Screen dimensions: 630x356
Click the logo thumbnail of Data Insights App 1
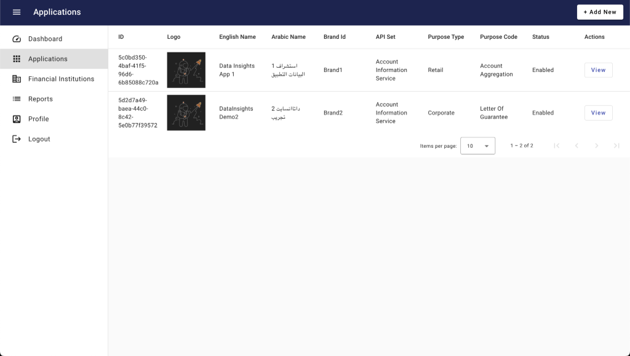coord(186,70)
